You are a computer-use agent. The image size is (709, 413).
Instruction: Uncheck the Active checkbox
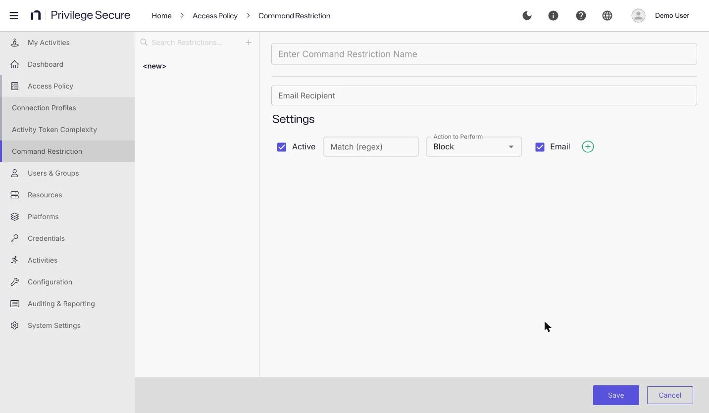pos(282,147)
